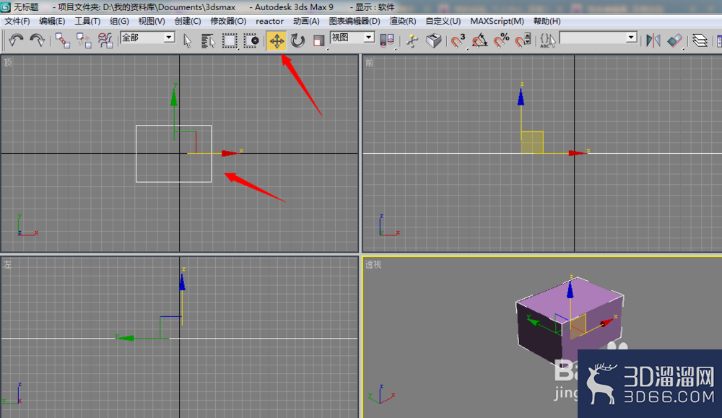This screenshot has height=418, width=722.
Task: Click the yellow XZ plane handle in front viewport
Action: click(532, 142)
